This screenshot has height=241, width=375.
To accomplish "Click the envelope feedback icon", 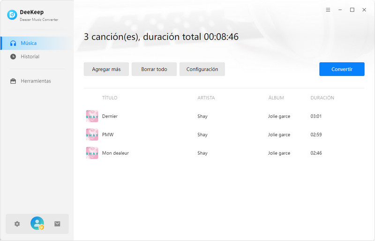I will [x=57, y=224].
